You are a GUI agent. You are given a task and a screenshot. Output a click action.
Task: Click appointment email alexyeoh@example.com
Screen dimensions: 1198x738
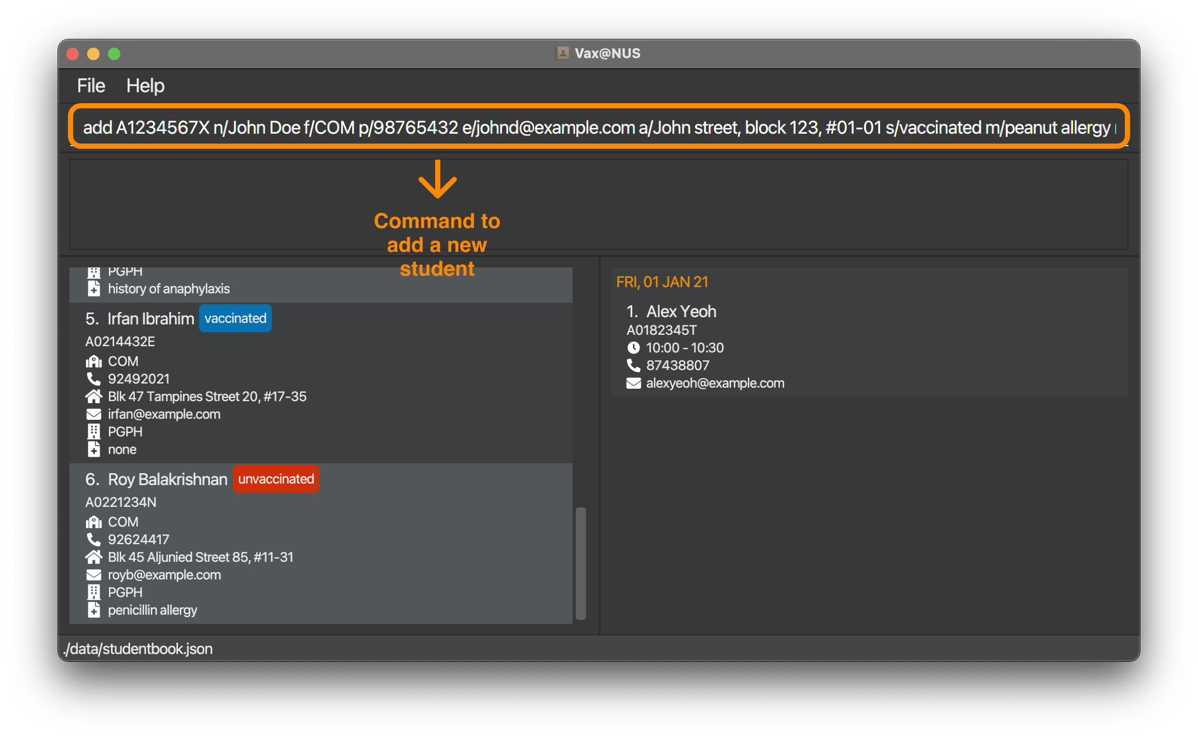point(715,383)
